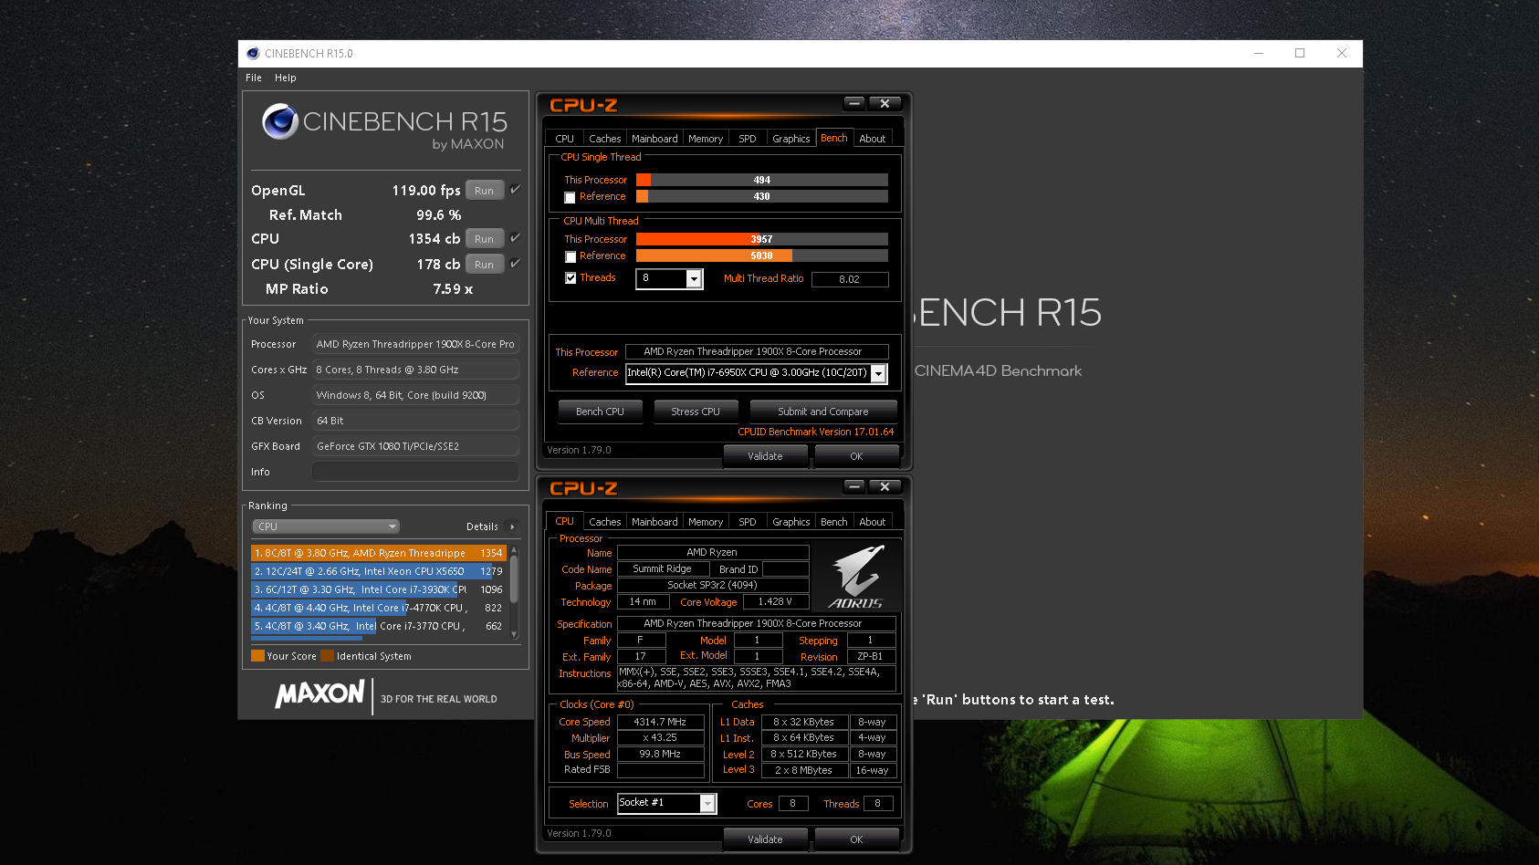
Task: Open the Help menu in Cinebench
Action: pos(286,78)
